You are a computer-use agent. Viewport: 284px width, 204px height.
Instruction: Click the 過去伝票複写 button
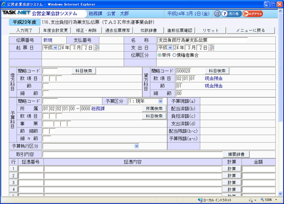click(x=117, y=30)
